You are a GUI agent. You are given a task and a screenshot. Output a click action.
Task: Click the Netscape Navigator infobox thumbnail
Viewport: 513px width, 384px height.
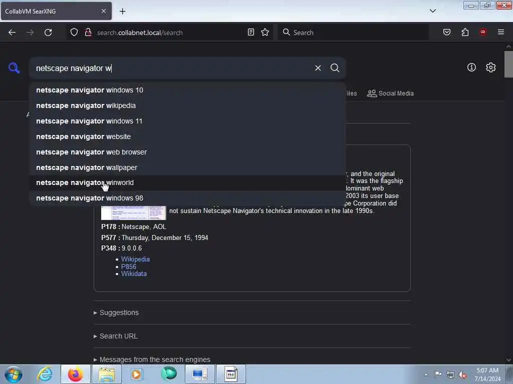tap(133, 212)
